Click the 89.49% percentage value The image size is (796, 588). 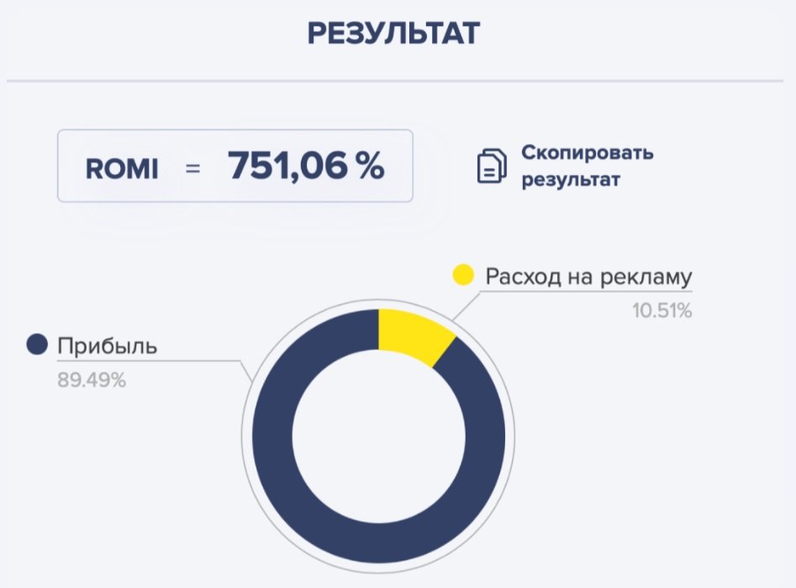pyautogui.click(x=92, y=380)
